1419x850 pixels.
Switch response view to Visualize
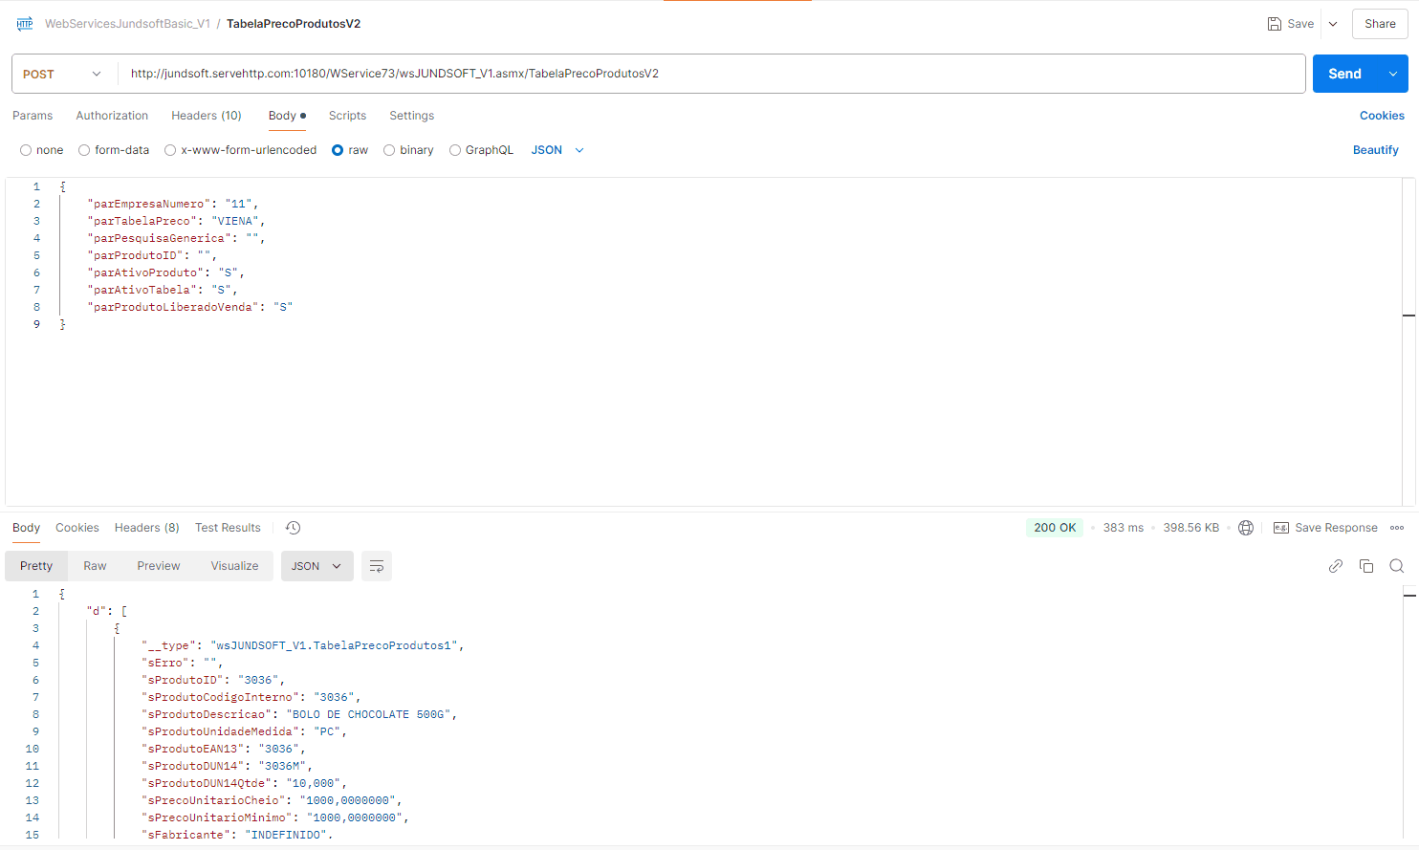tap(234, 566)
